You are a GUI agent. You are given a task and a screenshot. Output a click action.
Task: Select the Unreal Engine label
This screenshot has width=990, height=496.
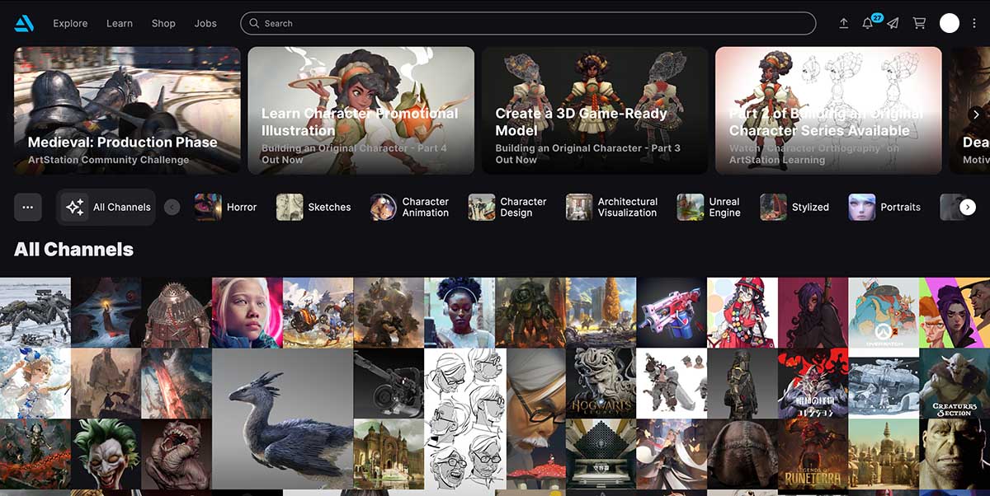pos(724,207)
